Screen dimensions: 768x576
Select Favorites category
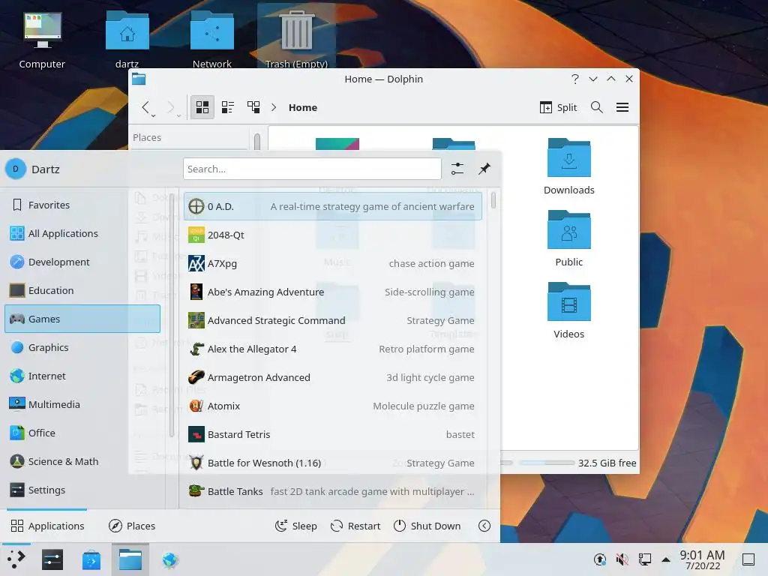tap(82, 205)
